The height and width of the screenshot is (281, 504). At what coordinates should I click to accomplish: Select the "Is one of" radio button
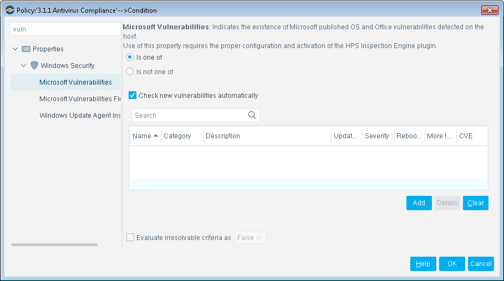(130, 57)
